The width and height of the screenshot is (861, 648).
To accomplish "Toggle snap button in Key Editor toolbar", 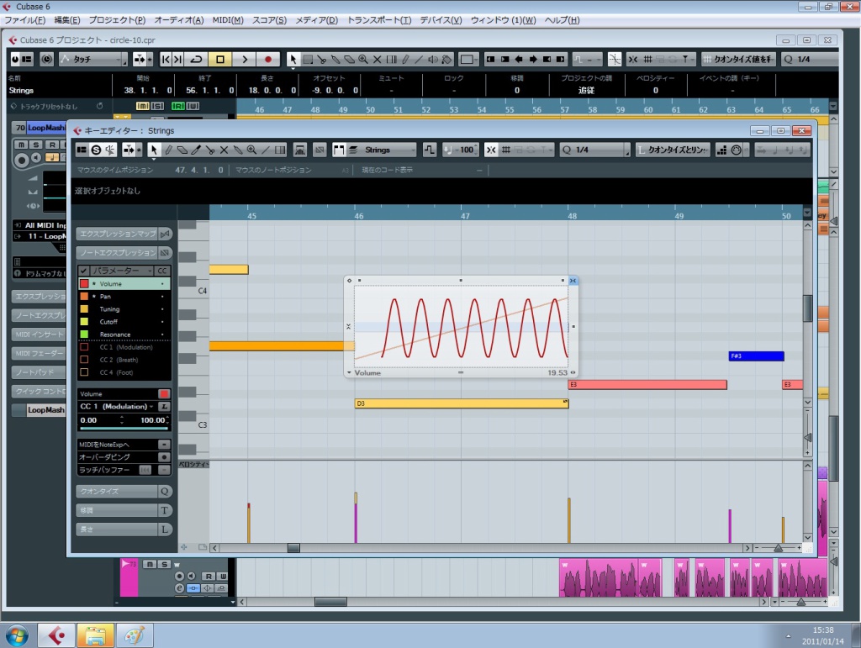I will [x=491, y=150].
